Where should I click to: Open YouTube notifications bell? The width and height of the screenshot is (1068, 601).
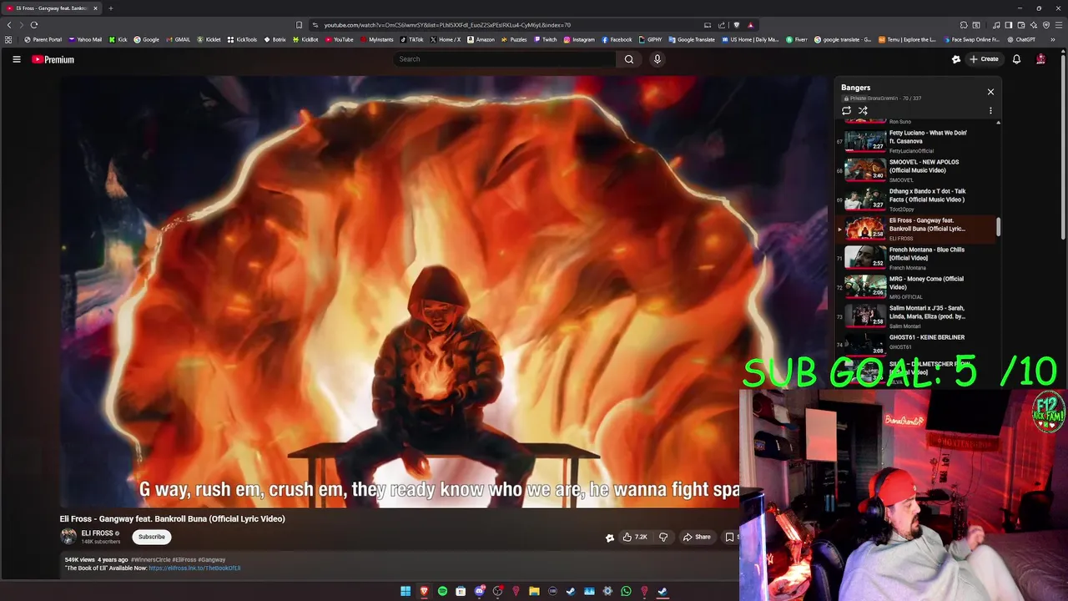1016,59
